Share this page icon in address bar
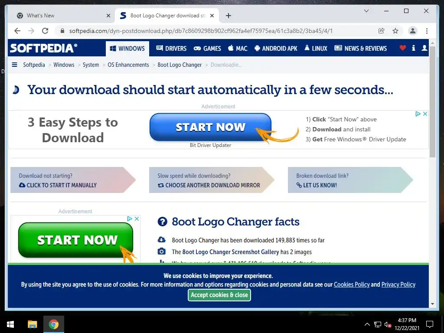The height and width of the screenshot is (333, 444). 382,31
